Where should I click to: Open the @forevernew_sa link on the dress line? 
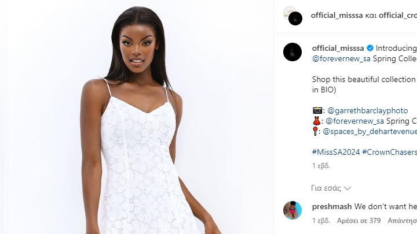(354, 121)
